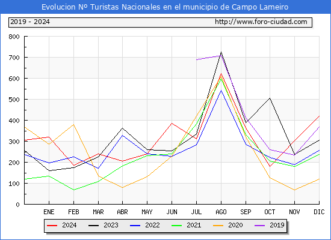Click the purple 2019 legend line swatch

point(259,226)
